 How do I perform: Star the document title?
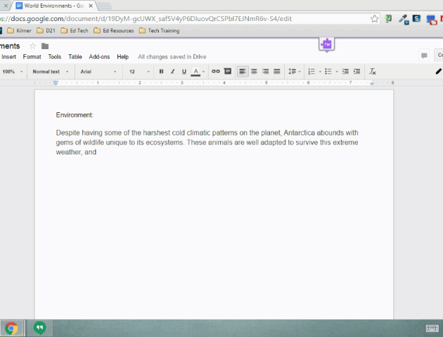click(32, 46)
